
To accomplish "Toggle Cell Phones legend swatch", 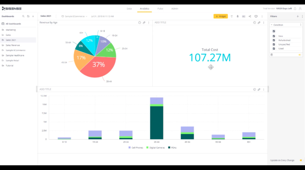I will coord(129,147).
